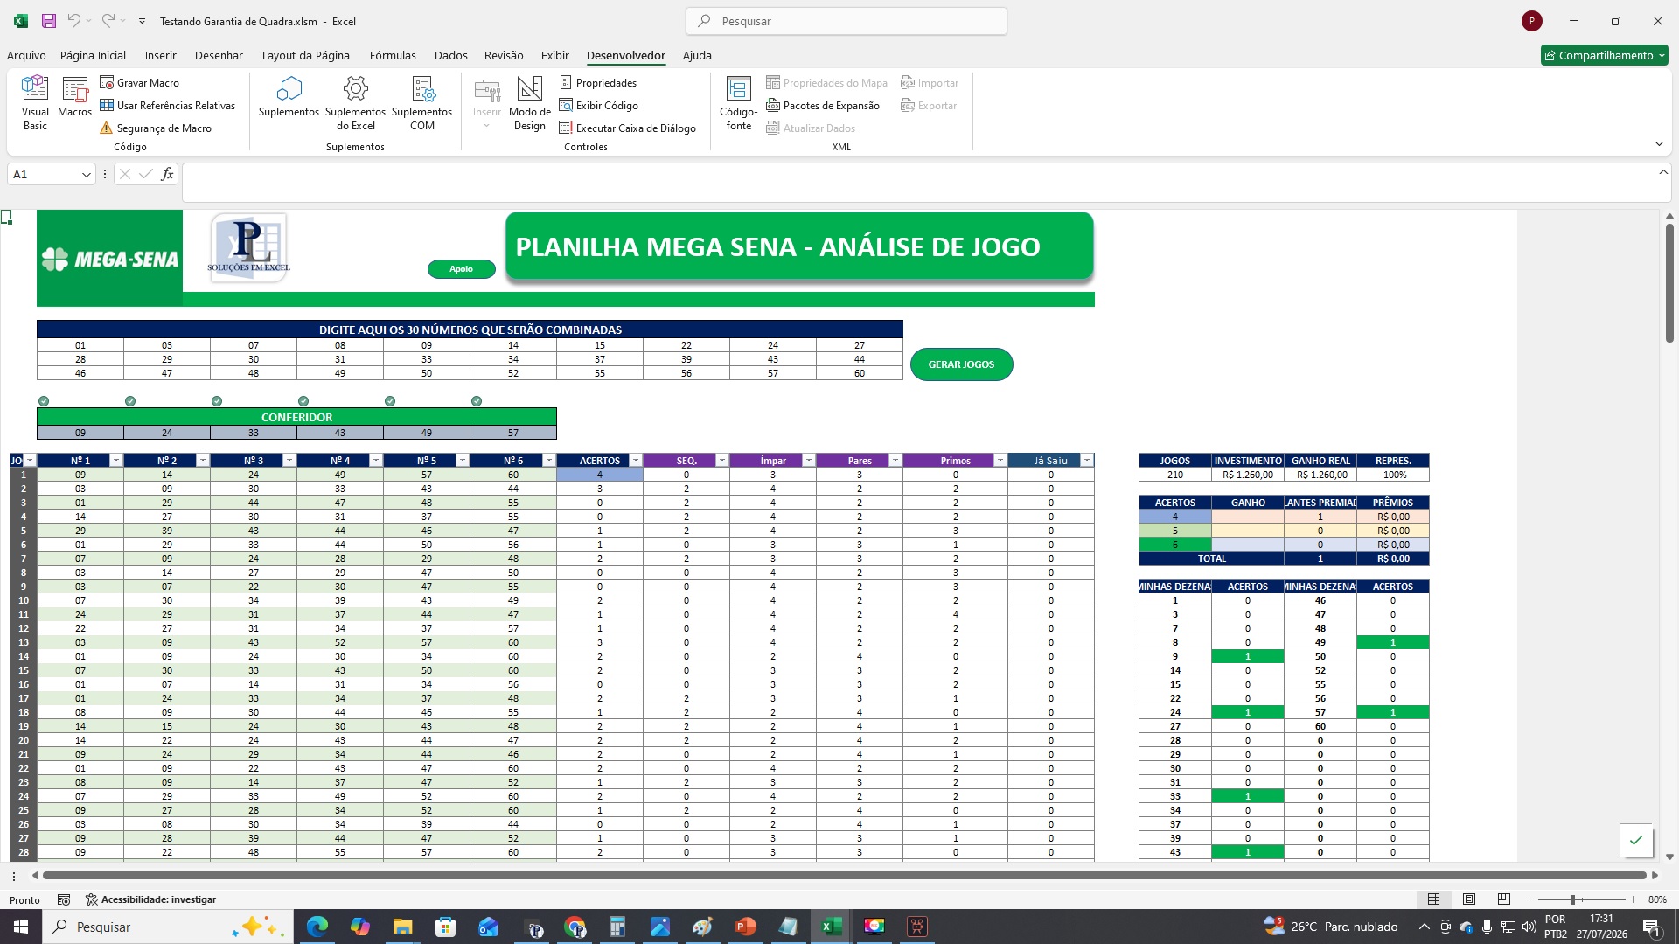The image size is (1679, 944).
Task: Open the Customize Quick Access Toolbar dropdown
Action: pos(142,21)
